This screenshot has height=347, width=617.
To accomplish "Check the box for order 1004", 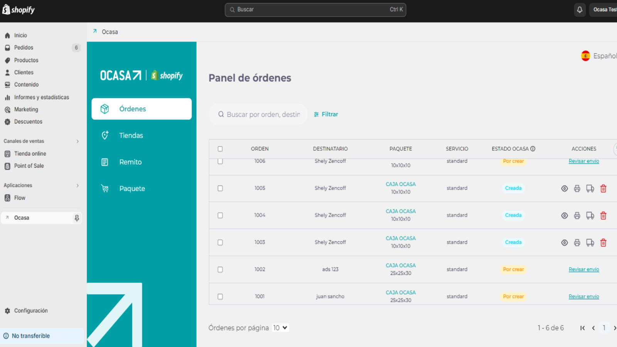I will coord(220,216).
